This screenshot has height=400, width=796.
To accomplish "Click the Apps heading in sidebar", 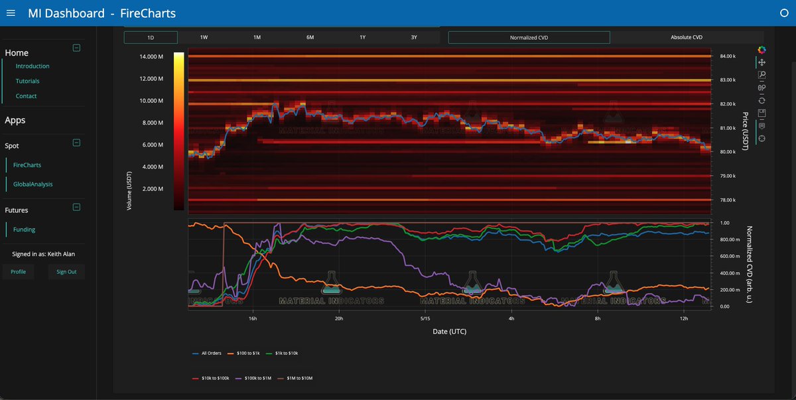I will [x=15, y=120].
